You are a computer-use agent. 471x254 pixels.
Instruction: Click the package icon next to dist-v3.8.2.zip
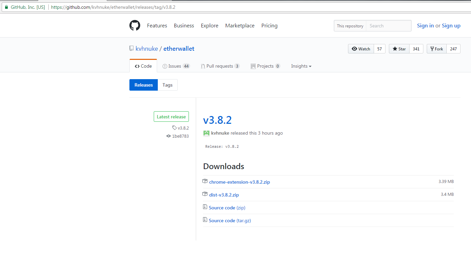tap(205, 194)
